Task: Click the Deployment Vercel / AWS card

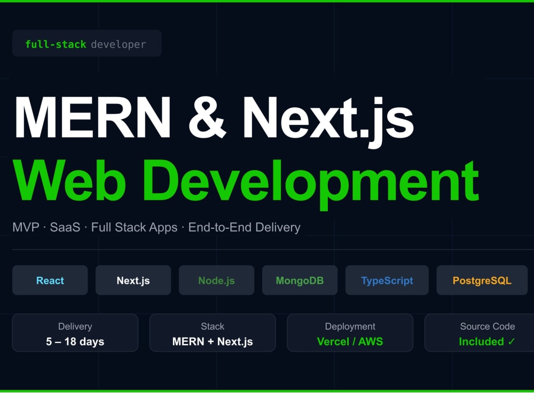Action: pos(350,333)
